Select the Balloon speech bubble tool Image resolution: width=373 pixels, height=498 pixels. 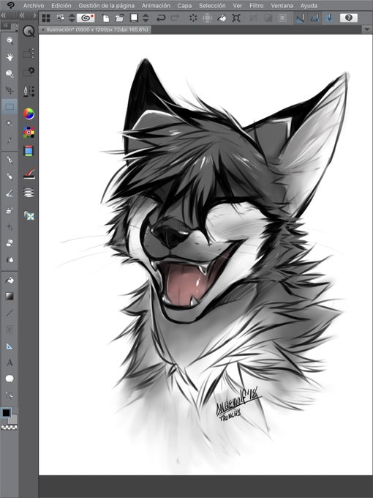pos(10,379)
